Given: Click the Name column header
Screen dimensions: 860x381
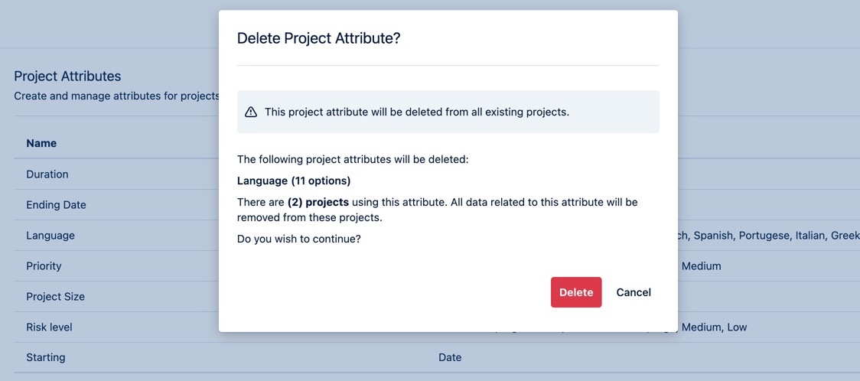Looking at the screenshot, I should (x=41, y=143).
